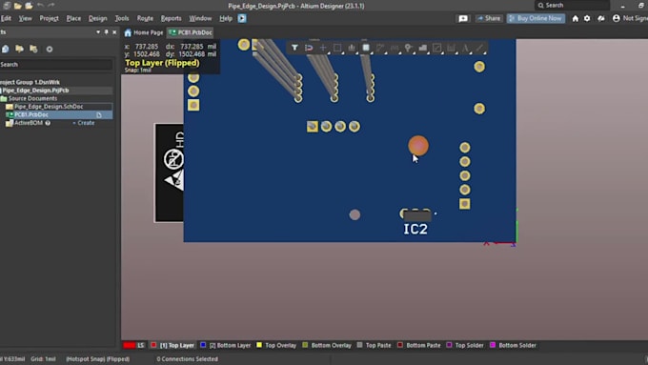648x365 pixels.
Task: Open the Window menu
Action: click(x=200, y=18)
